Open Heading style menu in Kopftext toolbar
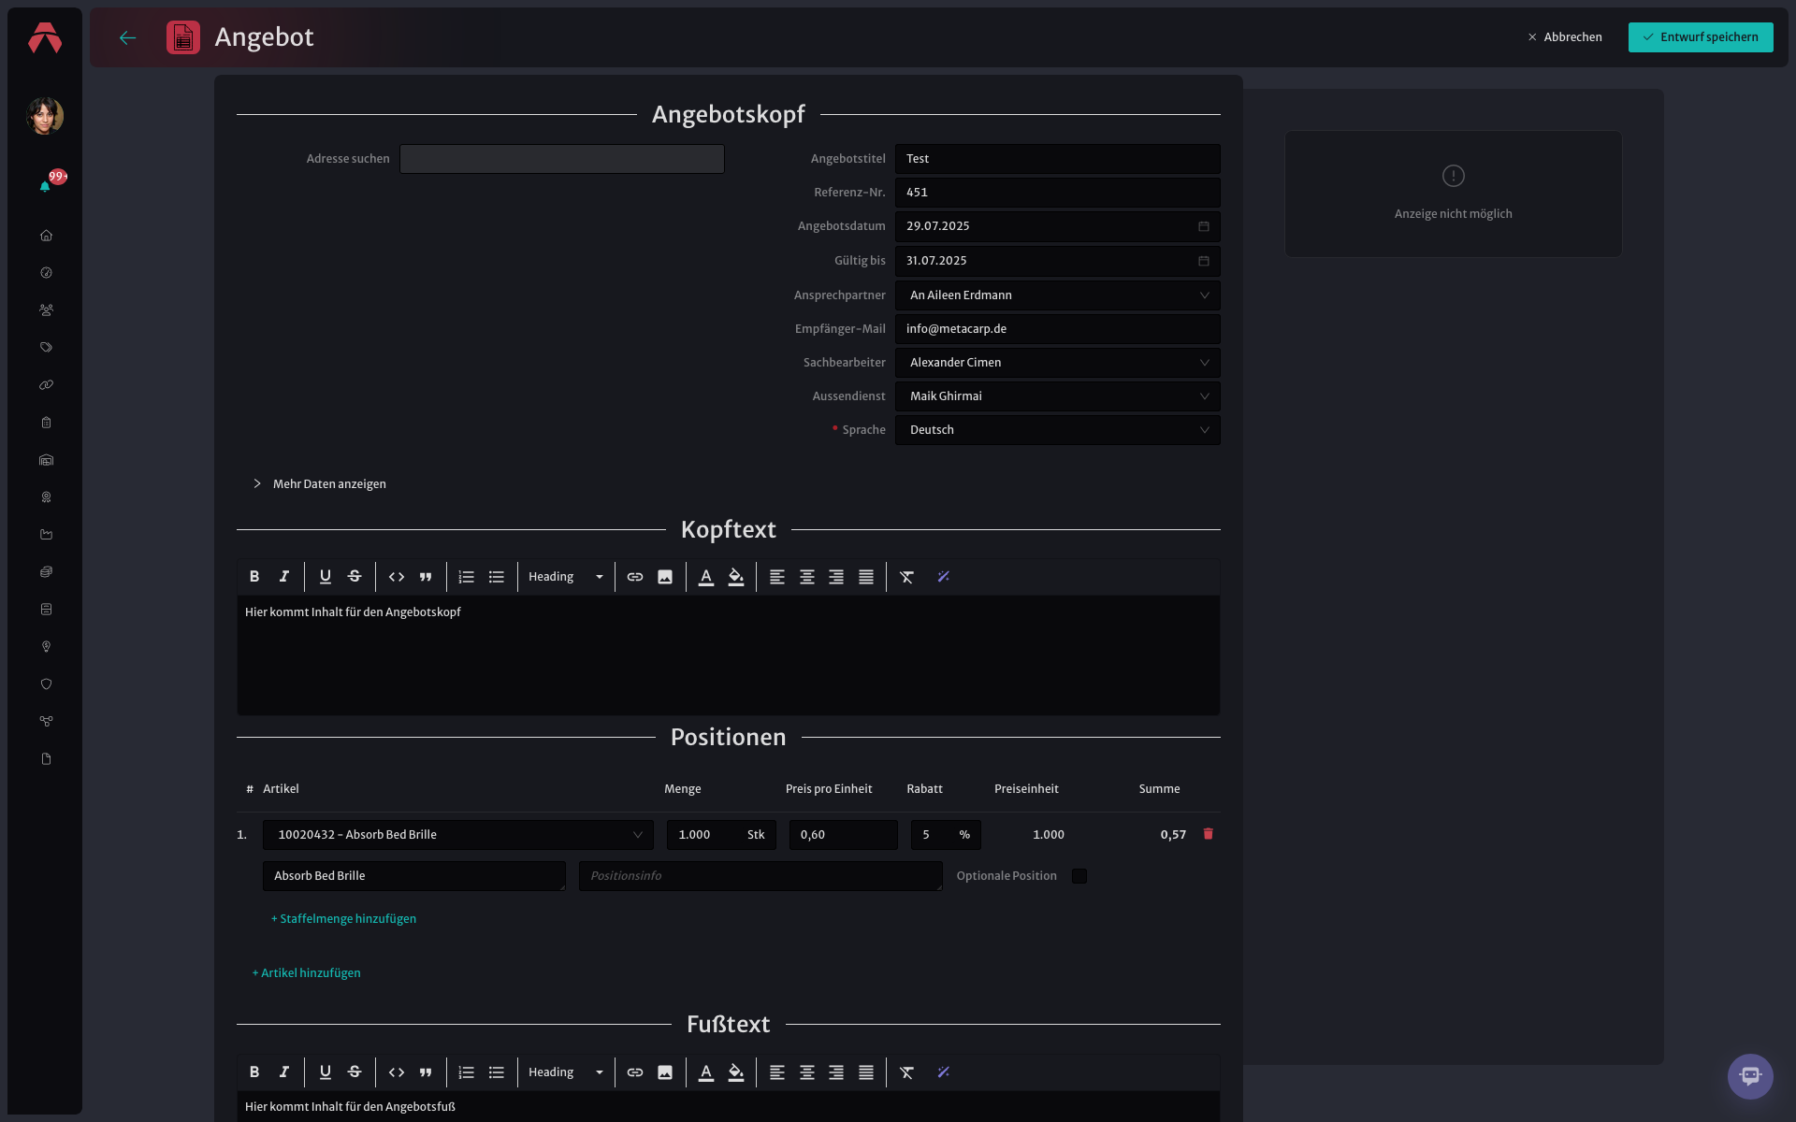Image resolution: width=1796 pixels, height=1122 pixels. 565,577
